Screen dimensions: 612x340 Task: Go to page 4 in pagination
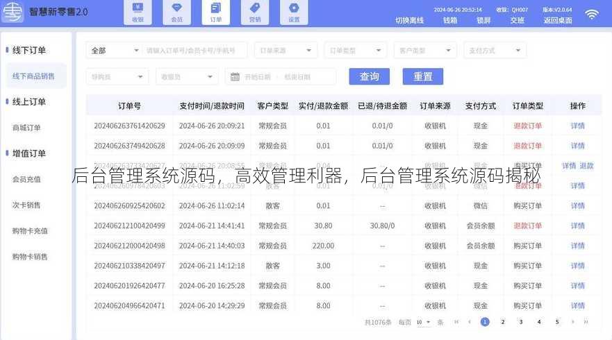click(539, 322)
